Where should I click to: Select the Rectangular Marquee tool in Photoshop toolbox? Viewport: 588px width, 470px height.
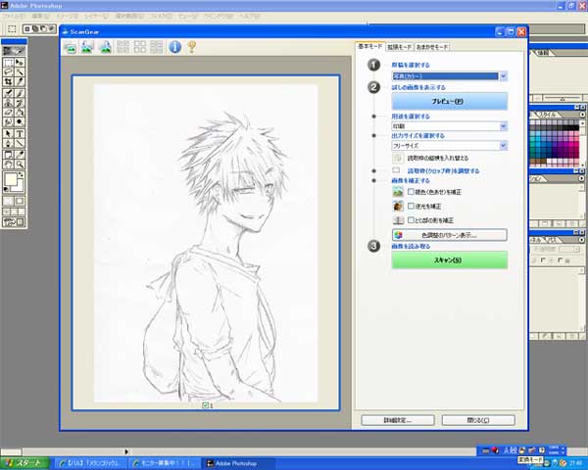[x=8, y=63]
